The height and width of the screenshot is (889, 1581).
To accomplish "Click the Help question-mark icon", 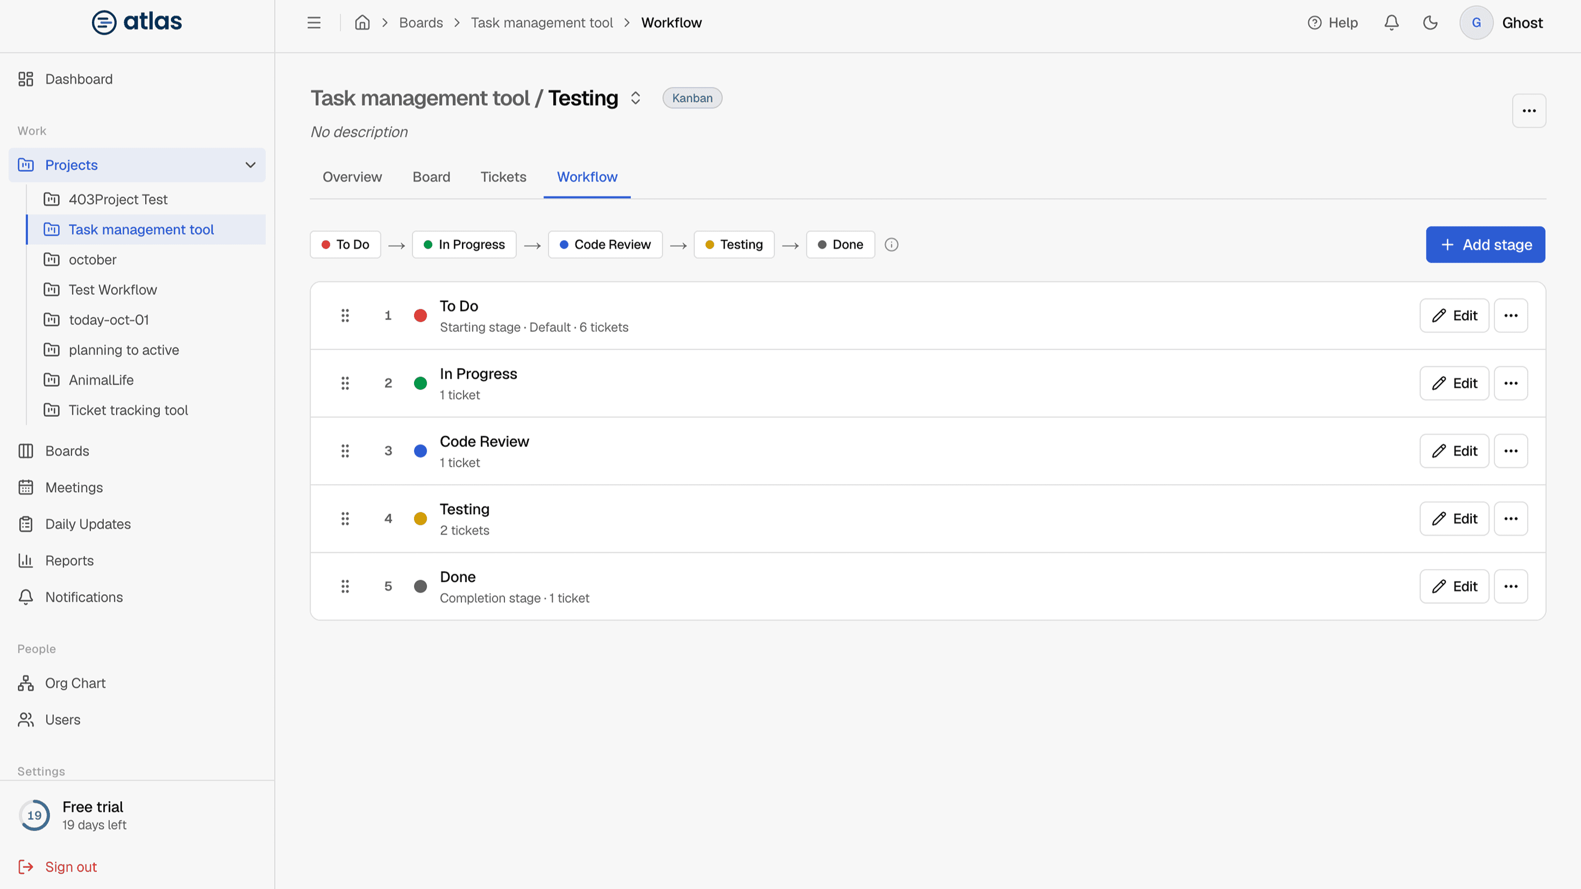I will pos(1314,23).
